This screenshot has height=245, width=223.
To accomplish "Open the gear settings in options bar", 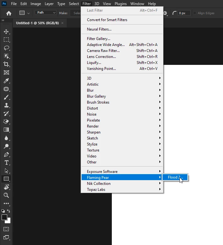I will coord(165,13).
